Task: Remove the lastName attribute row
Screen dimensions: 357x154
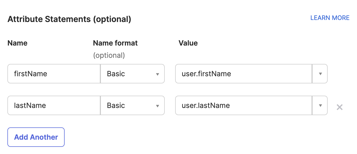Action: click(x=339, y=107)
